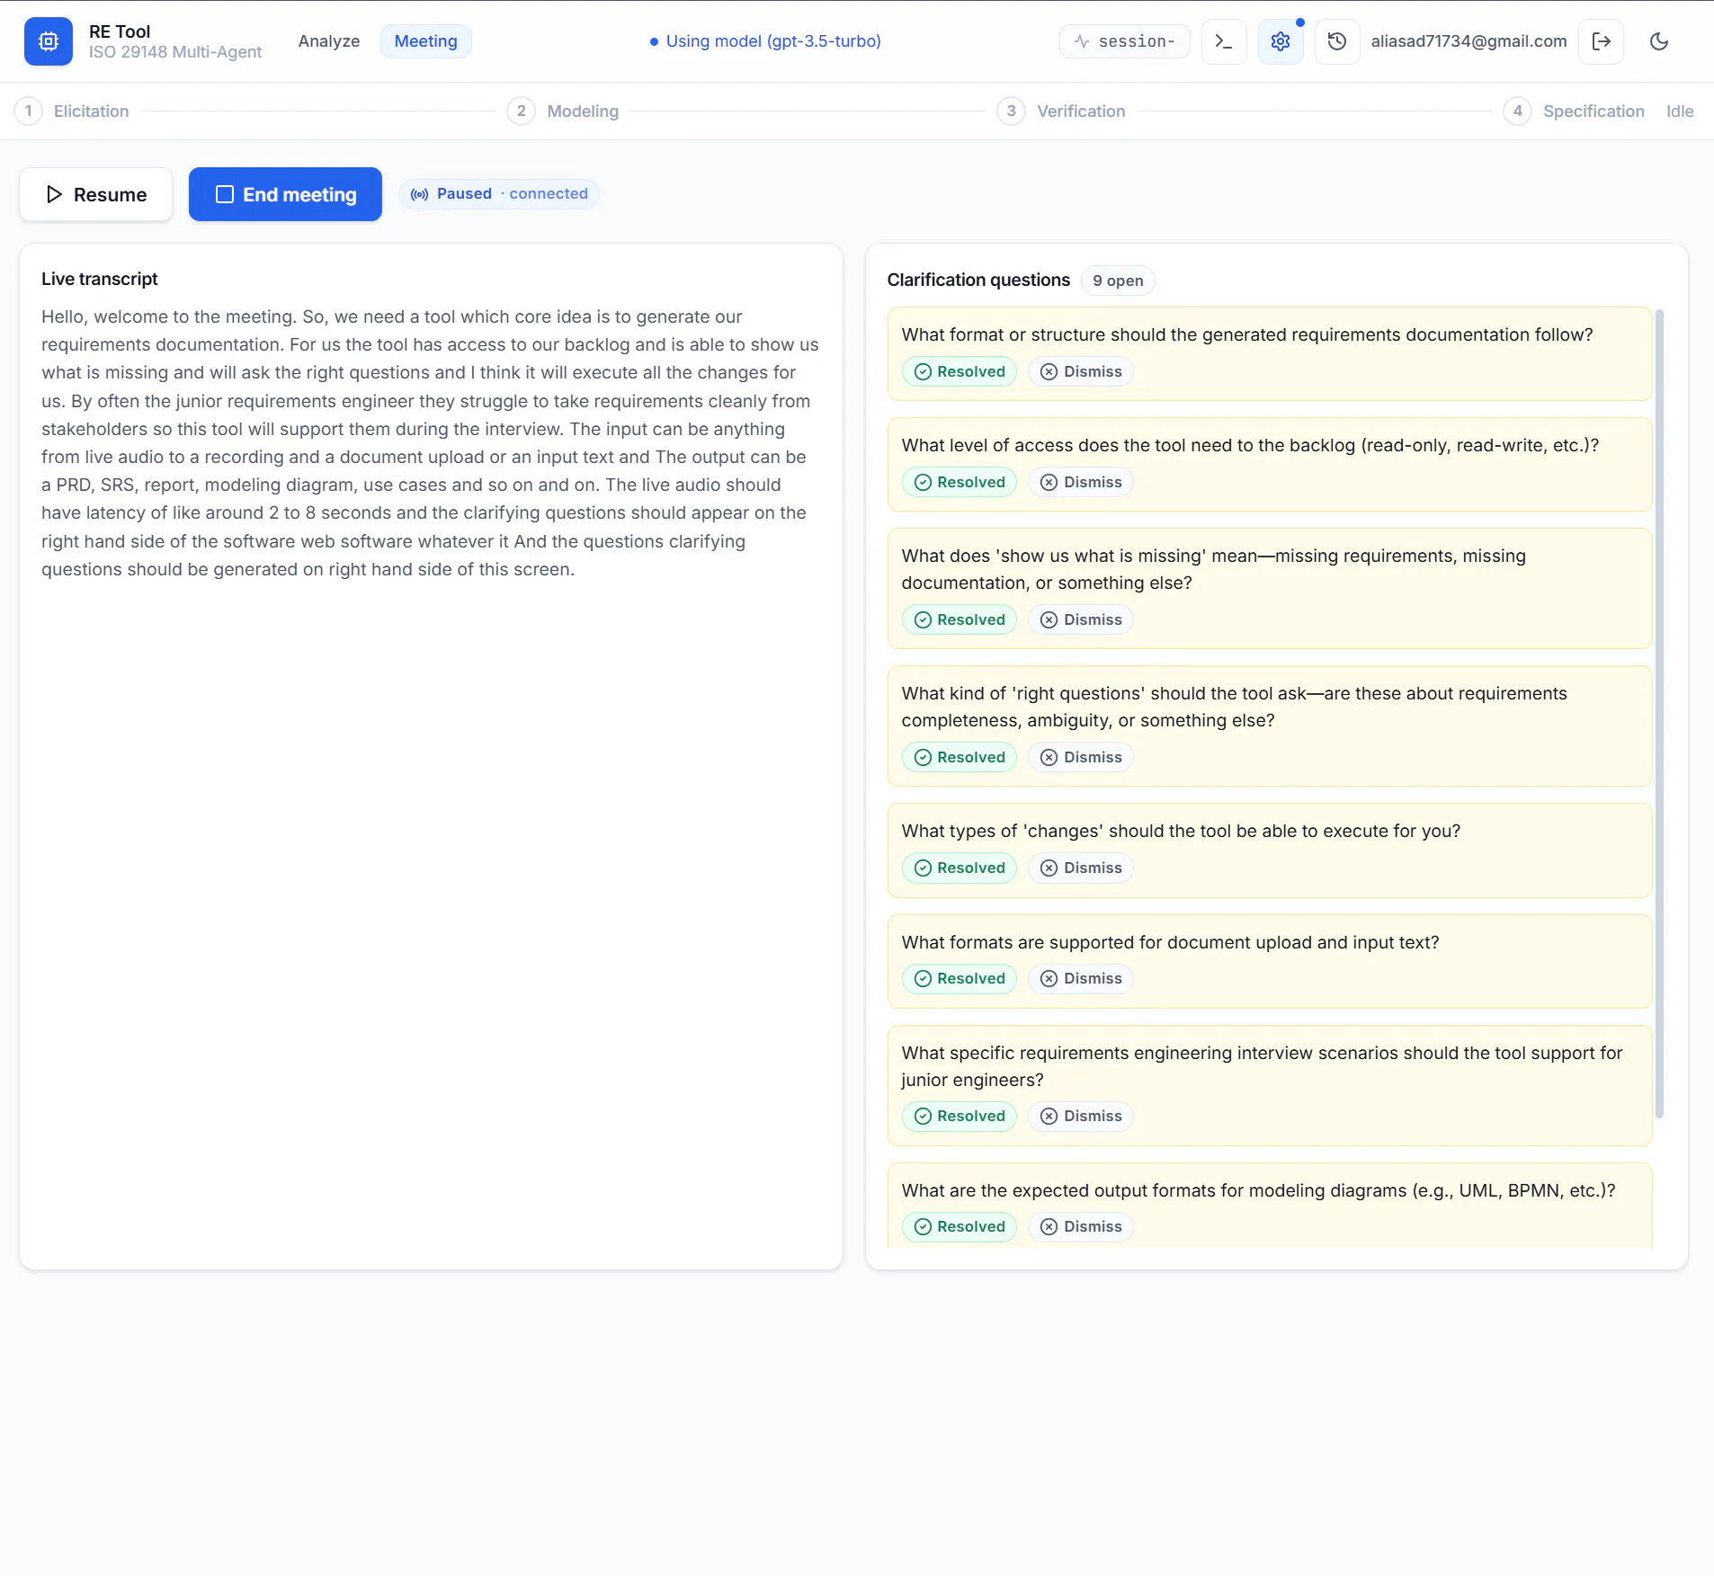
Task: Click the live transcript paragraph text
Action: 430,443
